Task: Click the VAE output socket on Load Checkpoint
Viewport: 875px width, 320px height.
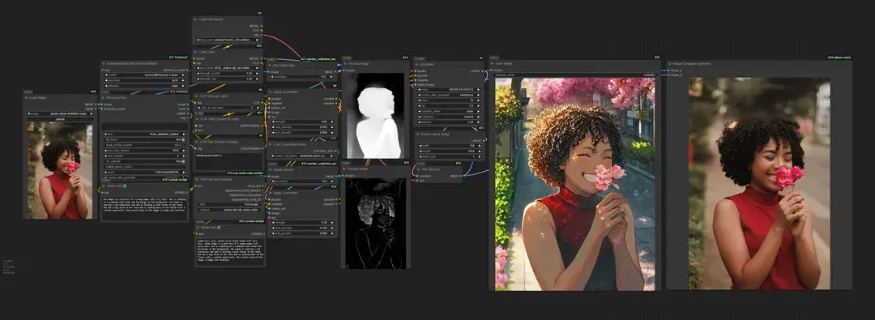Action: click(261, 35)
